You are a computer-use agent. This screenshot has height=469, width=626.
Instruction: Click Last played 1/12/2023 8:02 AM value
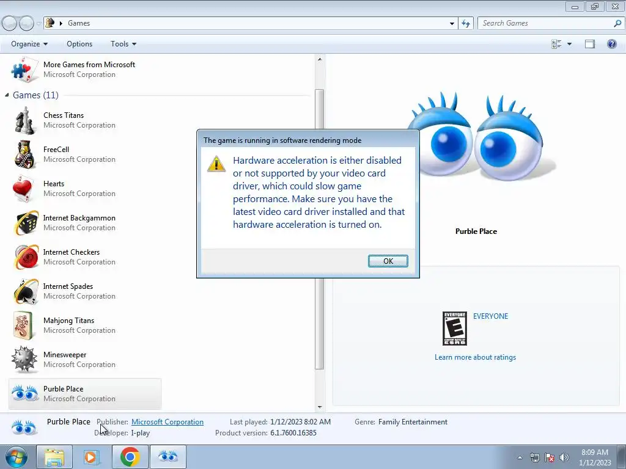click(x=300, y=421)
